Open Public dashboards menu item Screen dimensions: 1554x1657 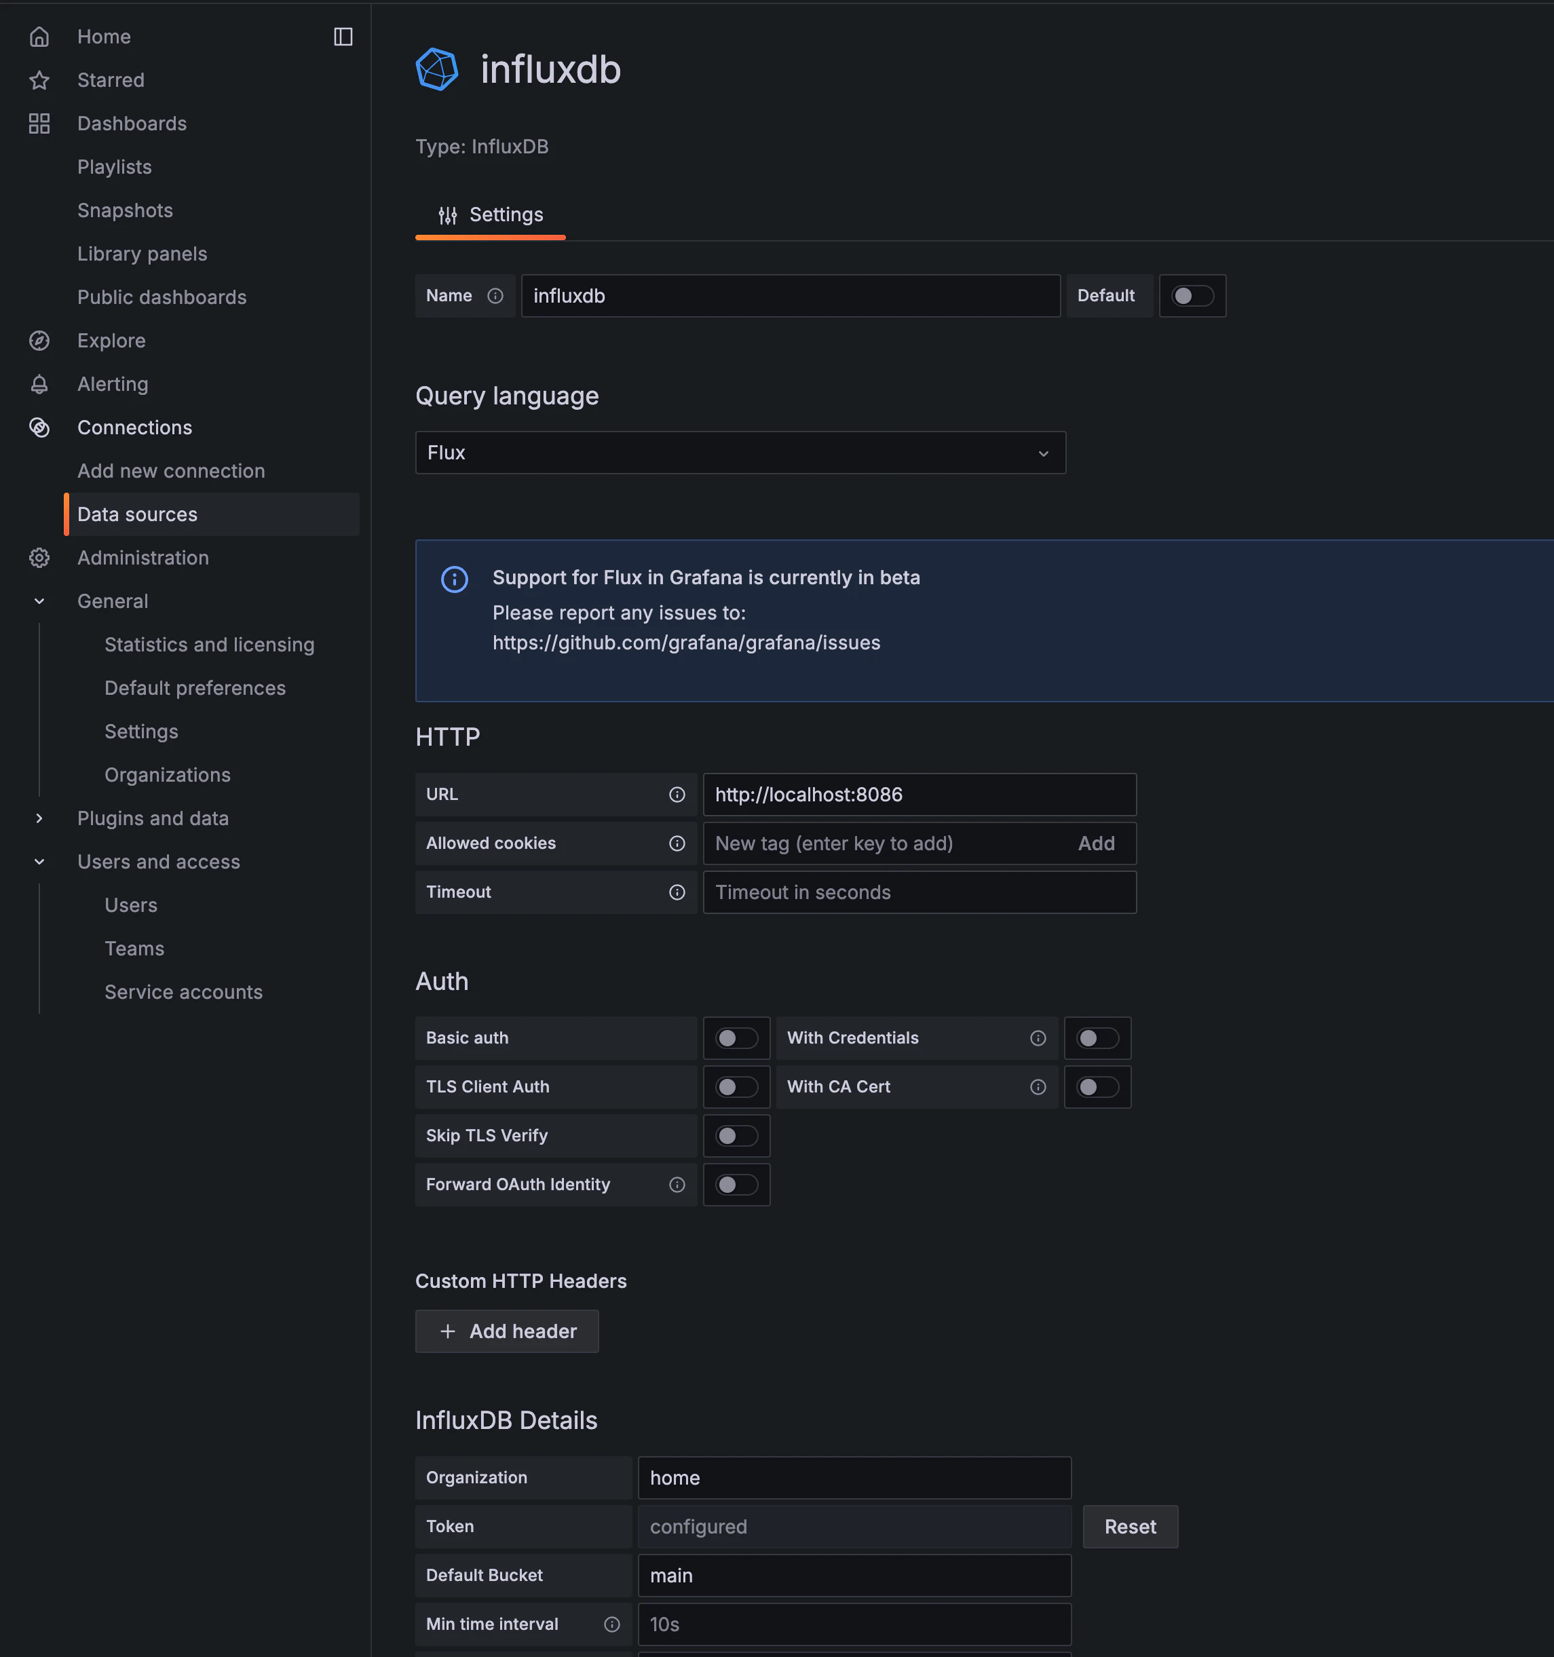(162, 298)
